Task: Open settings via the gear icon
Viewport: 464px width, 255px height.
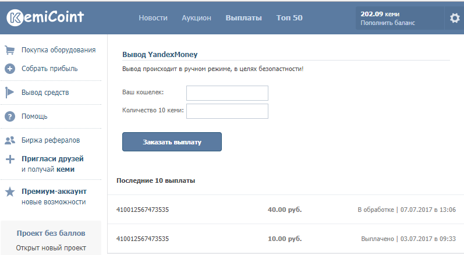Action: [x=455, y=19]
